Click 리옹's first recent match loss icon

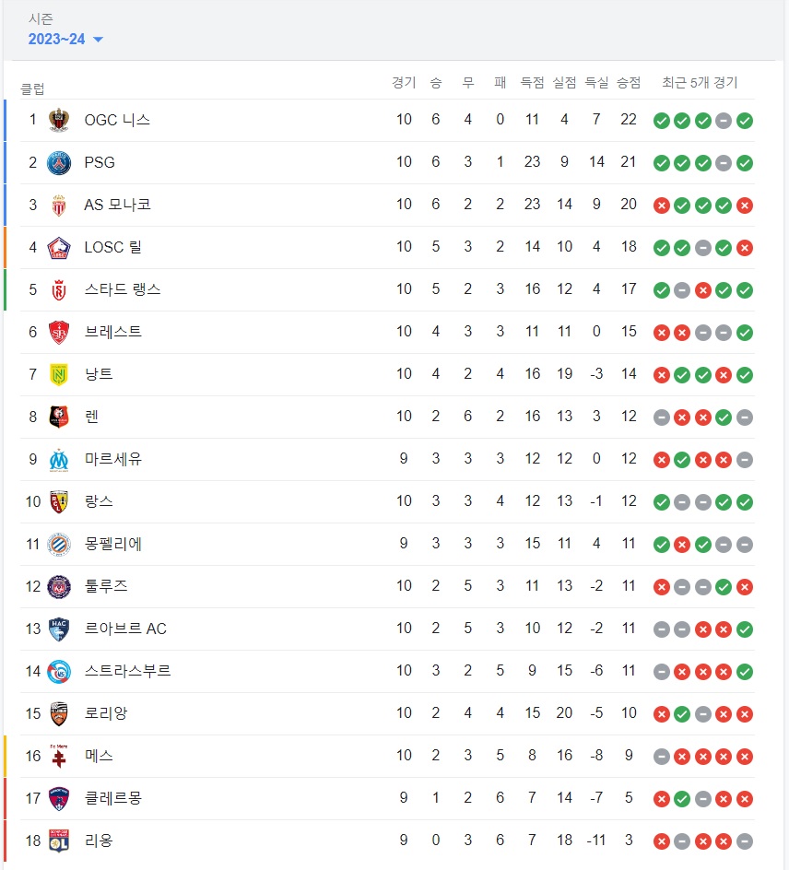pyautogui.click(x=662, y=841)
